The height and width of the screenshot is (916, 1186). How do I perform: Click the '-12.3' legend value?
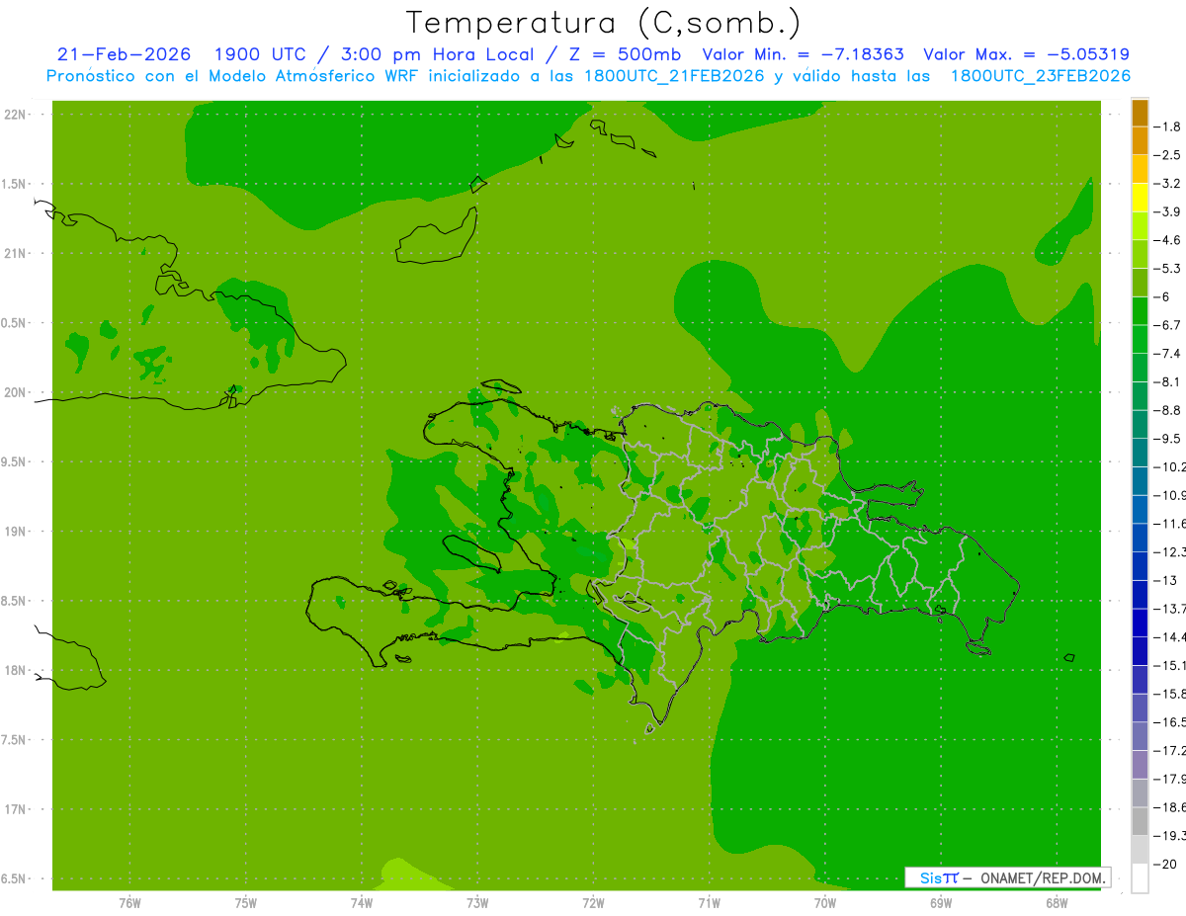(x=1170, y=551)
